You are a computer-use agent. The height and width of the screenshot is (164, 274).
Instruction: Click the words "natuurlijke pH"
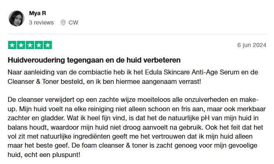pos(196,119)
